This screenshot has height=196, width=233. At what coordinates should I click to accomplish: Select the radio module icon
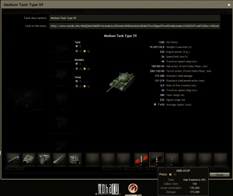75,159
